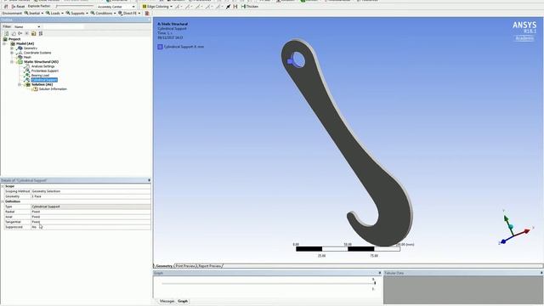The image size is (544, 306).
Task: Click the H-shaped icon left of Thicken
Action: coord(235,7)
